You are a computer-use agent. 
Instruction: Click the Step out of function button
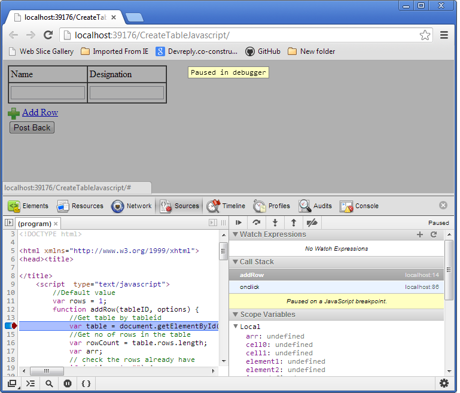[x=293, y=223]
